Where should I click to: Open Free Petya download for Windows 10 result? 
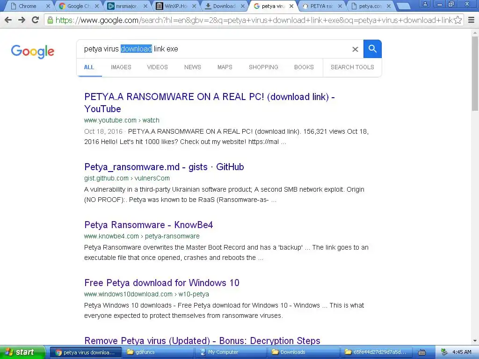pyautogui.click(x=161, y=283)
